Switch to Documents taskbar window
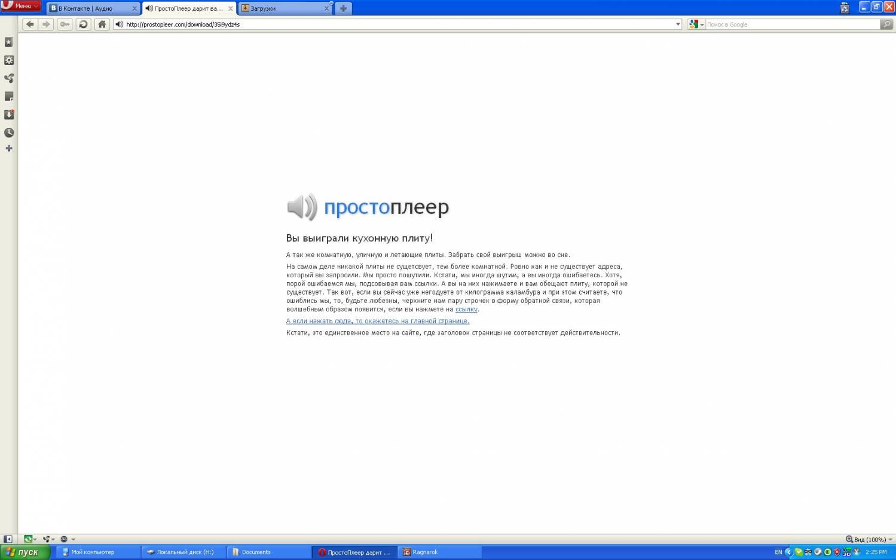896x560 pixels. coord(269,552)
